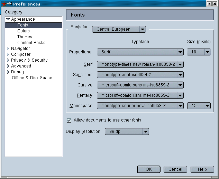This screenshot has height=179, width=219.
Task: Uncheck Allow documents to use other fonts
Action: click(69, 120)
